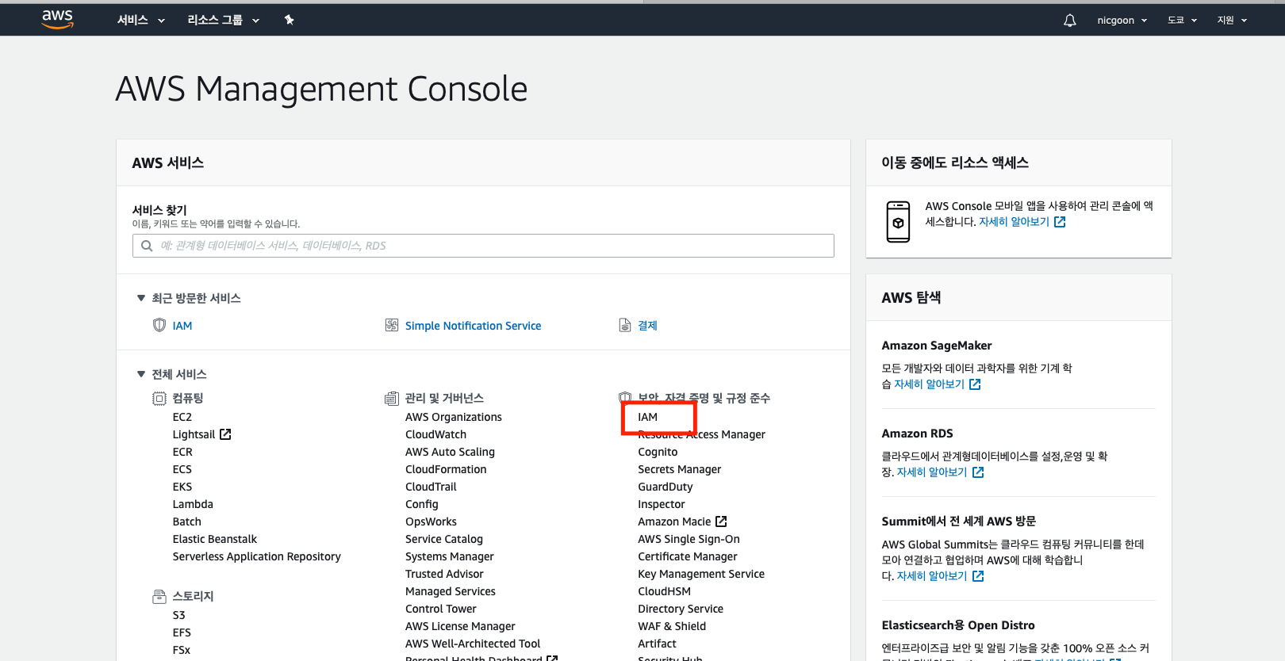1285x661 pixels.
Task: Click the external link icon in the mobile app panel
Action: tap(1060, 222)
